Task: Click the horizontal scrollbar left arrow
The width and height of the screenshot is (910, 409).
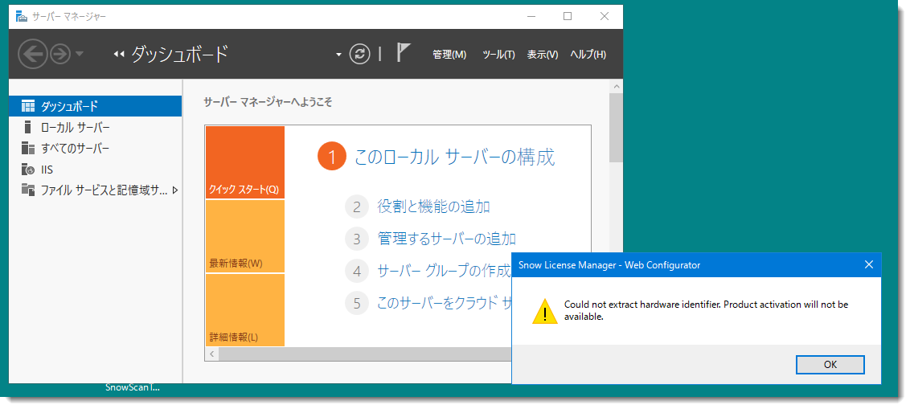Action: point(212,354)
